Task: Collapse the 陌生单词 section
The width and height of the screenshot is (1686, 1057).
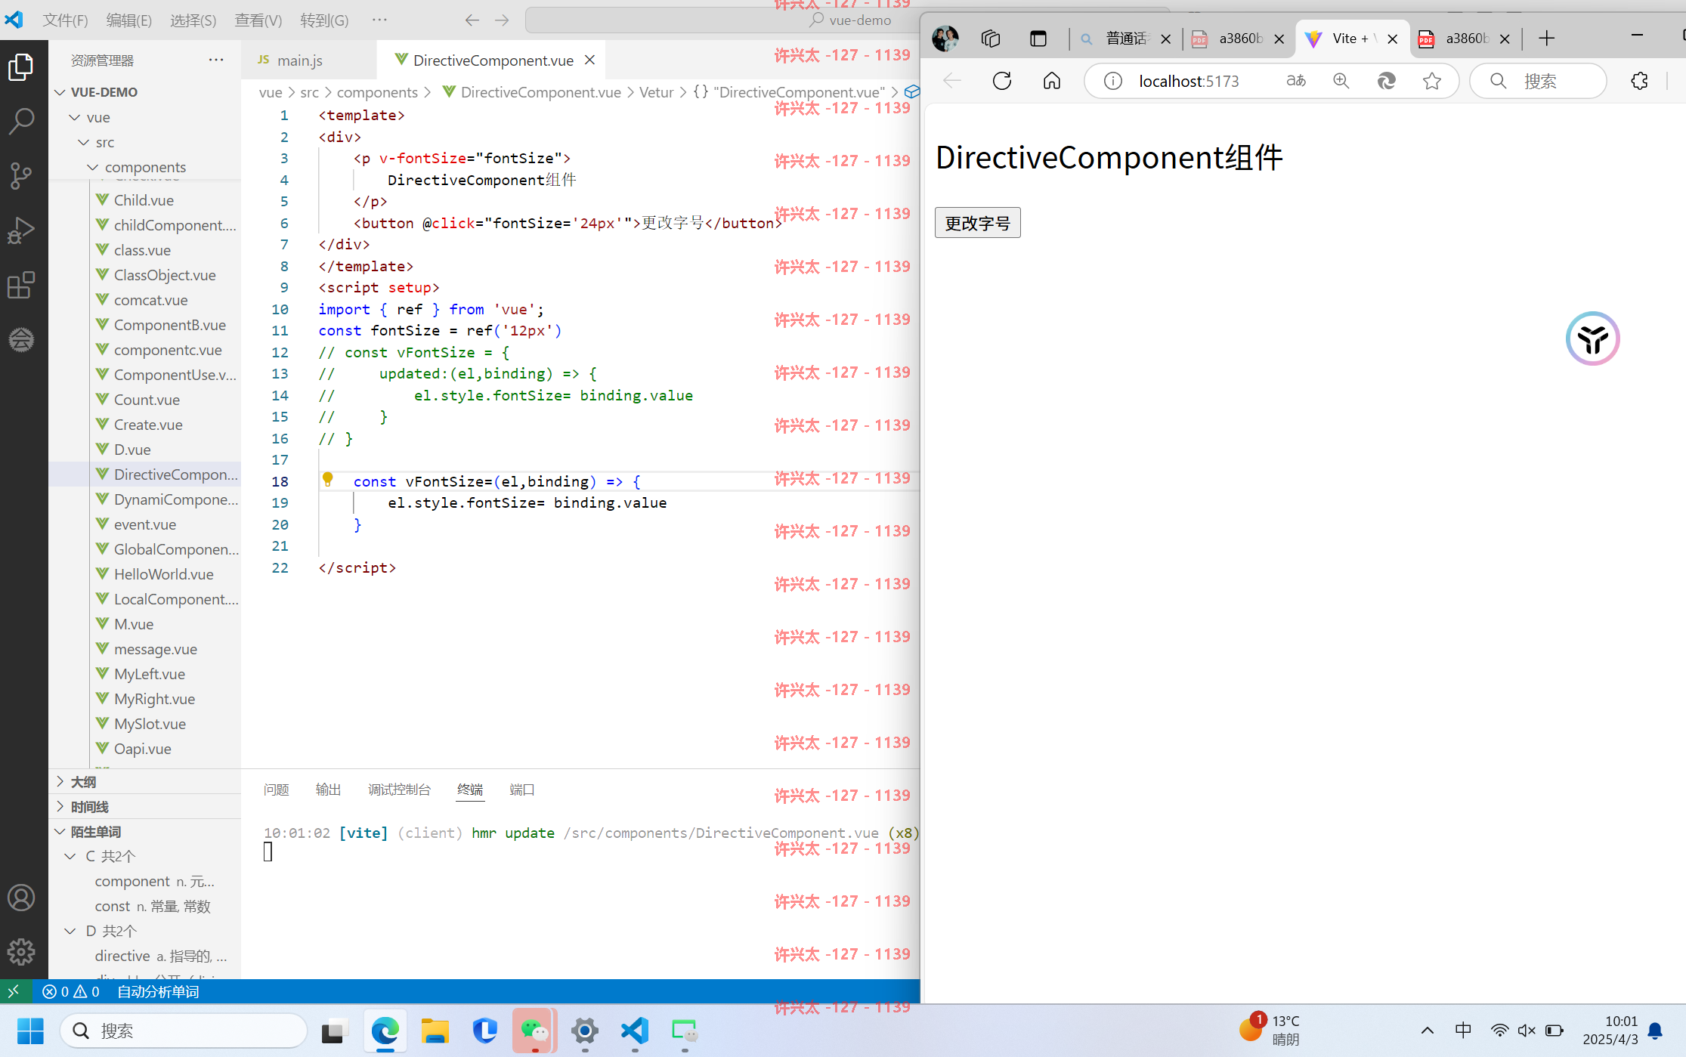Action: (x=145, y=832)
